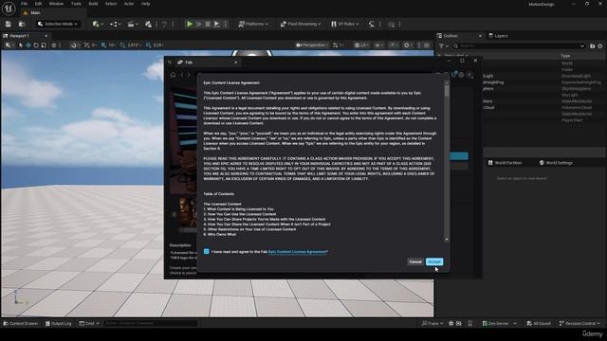Image resolution: width=607 pixels, height=341 pixels.
Task: Open the viewport settings gear menu
Action: (408, 45)
